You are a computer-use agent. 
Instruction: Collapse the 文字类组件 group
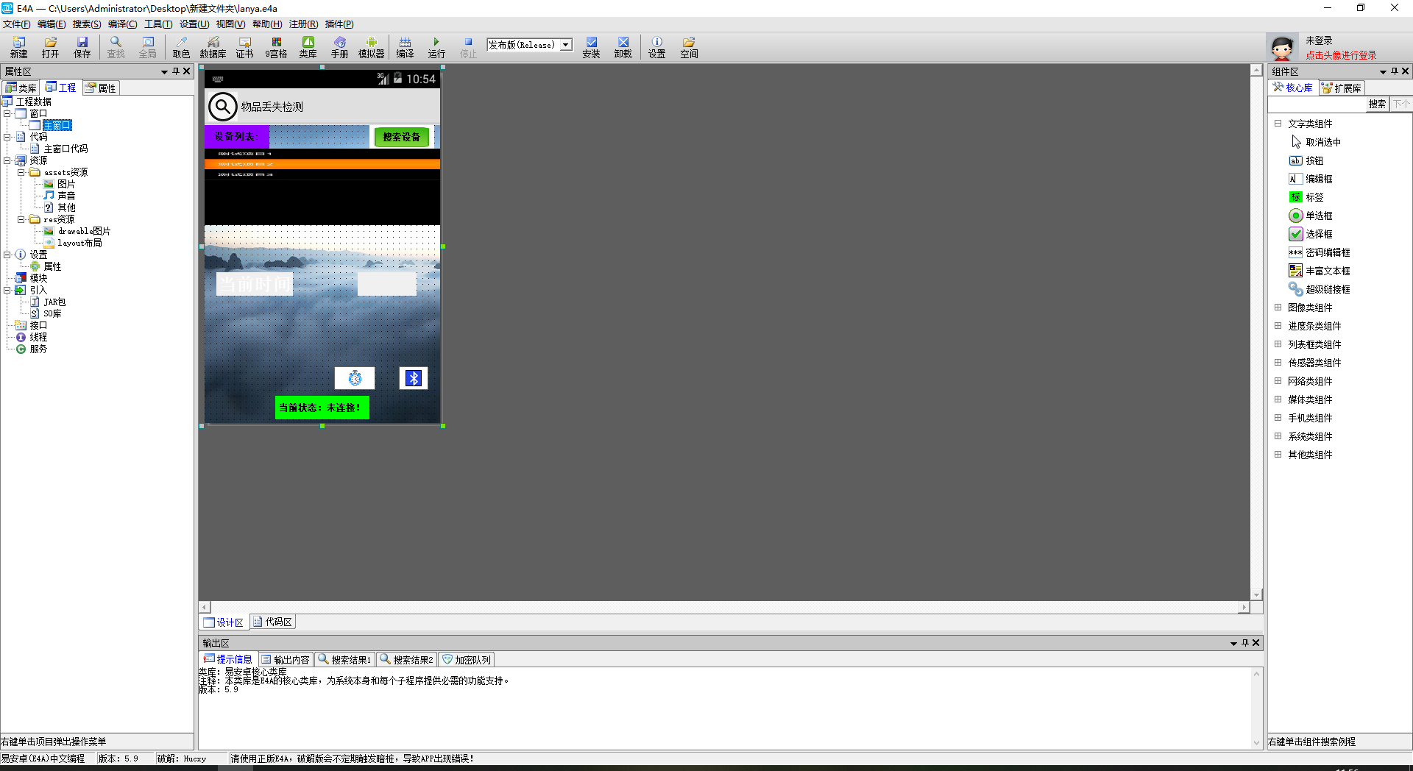pos(1278,124)
